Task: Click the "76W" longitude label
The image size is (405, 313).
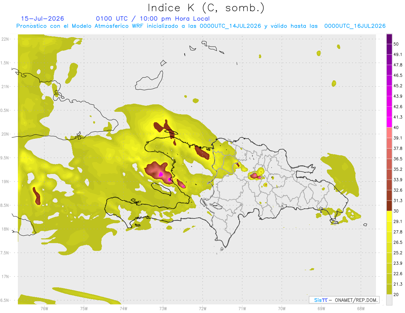Action: tap(44, 308)
